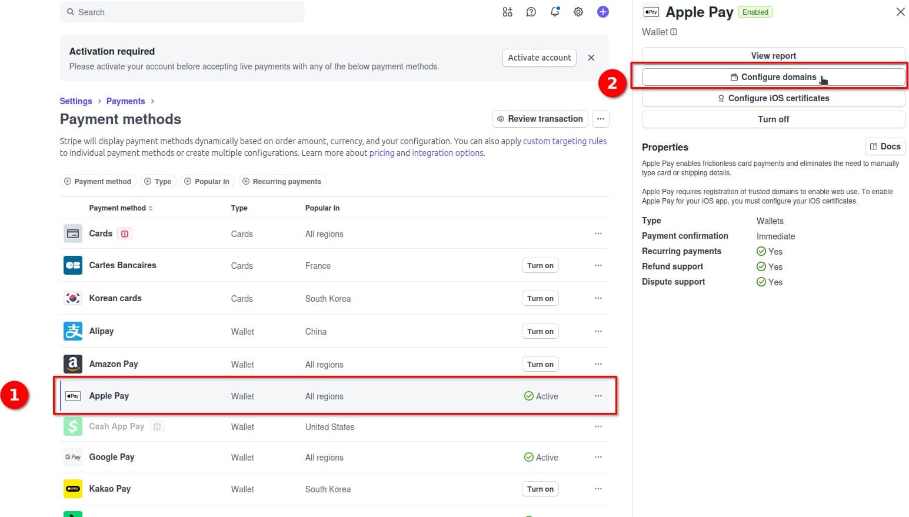Open more options for Alipay row
Viewport: 909px width, 517px height.
coord(598,331)
